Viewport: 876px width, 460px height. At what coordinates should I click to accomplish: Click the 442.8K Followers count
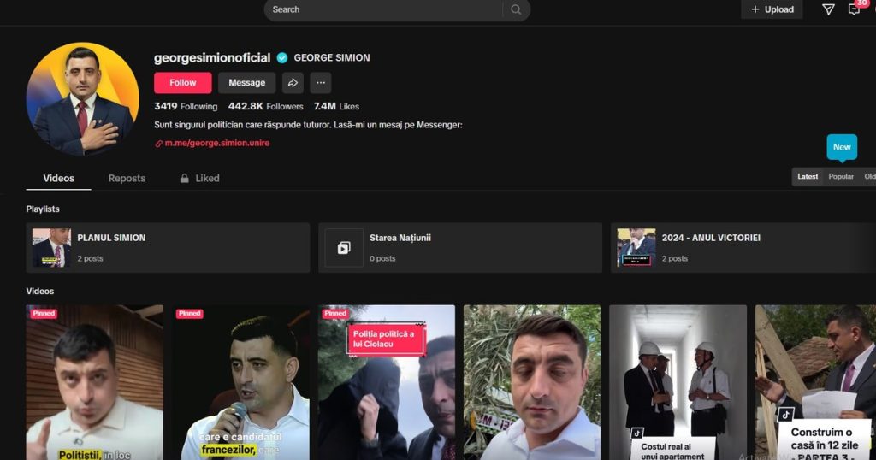tap(265, 107)
